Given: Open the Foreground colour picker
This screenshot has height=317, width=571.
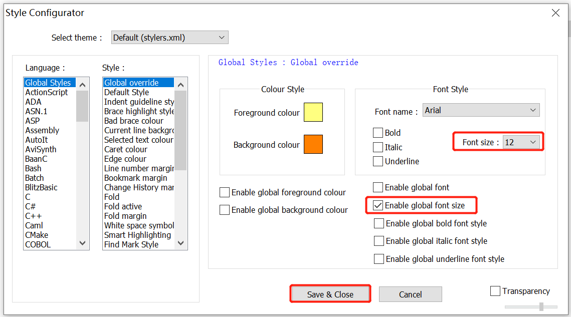Looking at the screenshot, I should click(x=313, y=112).
